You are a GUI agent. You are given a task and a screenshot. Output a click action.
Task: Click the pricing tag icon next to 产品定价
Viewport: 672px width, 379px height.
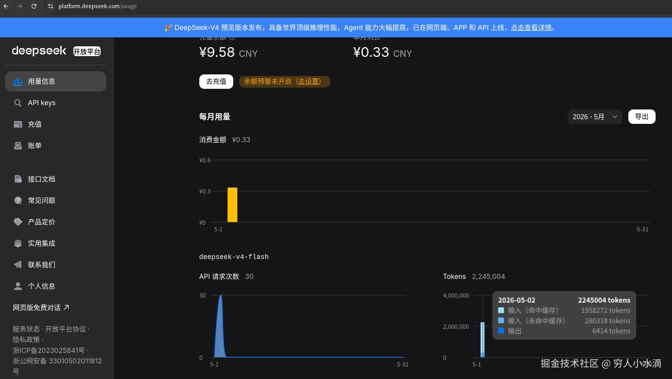point(18,222)
